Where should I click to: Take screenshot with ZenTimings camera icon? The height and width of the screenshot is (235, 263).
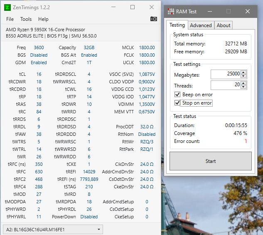pyautogui.click(x=154, y=19)
